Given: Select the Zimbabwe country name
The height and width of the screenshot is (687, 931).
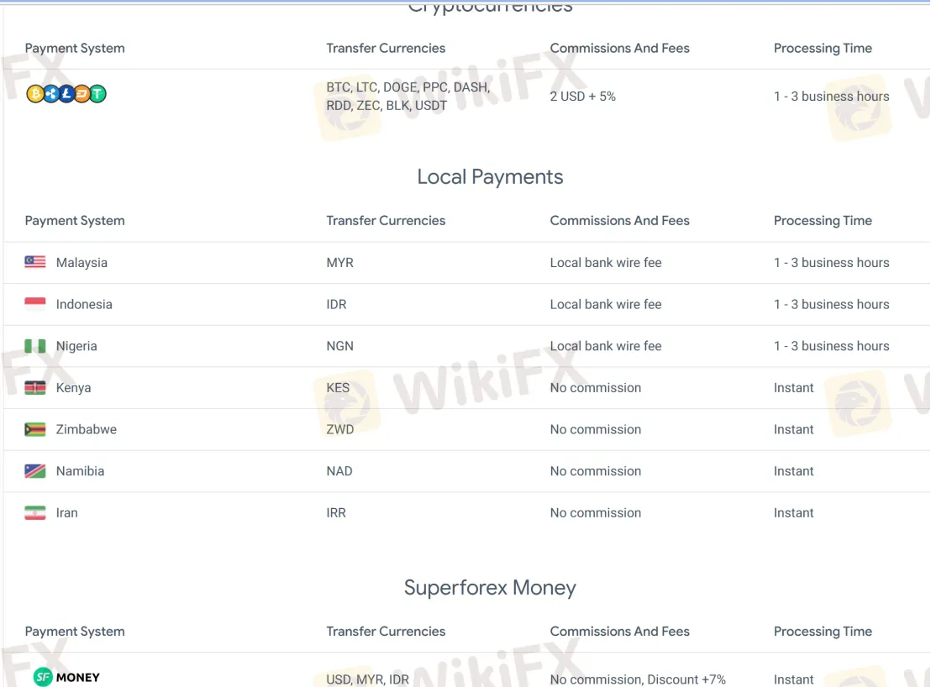Looking at the screenshot, I should coord(87,429).
